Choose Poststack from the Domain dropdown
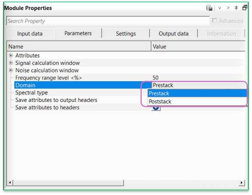The image size is (252, 195). [x=160, y=101]
